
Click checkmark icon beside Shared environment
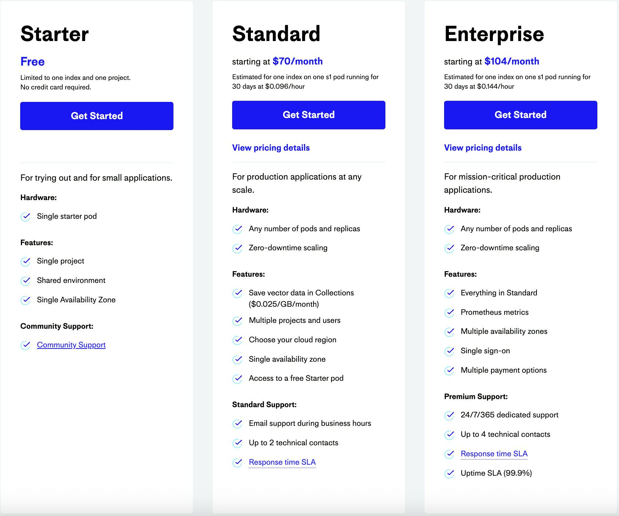tap(25, 281)
